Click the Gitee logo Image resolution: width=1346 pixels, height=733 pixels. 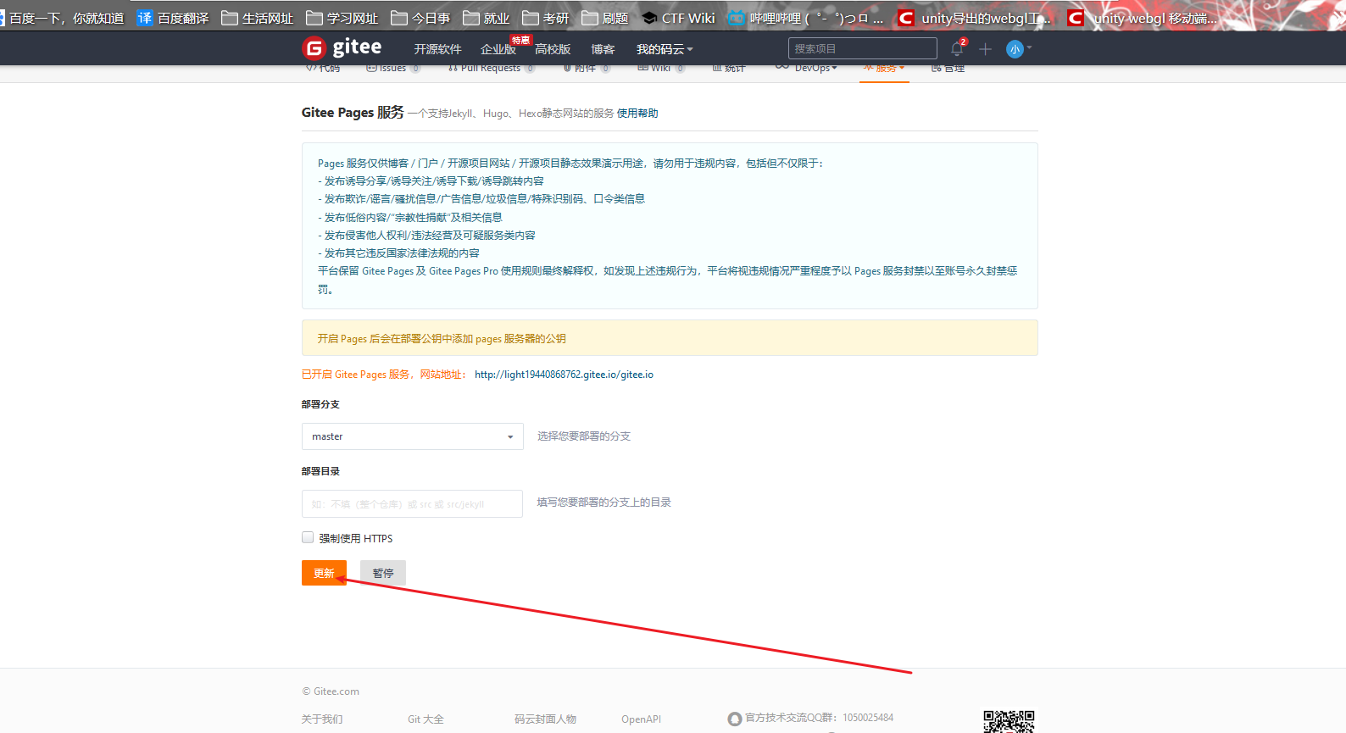coord(342,48)
